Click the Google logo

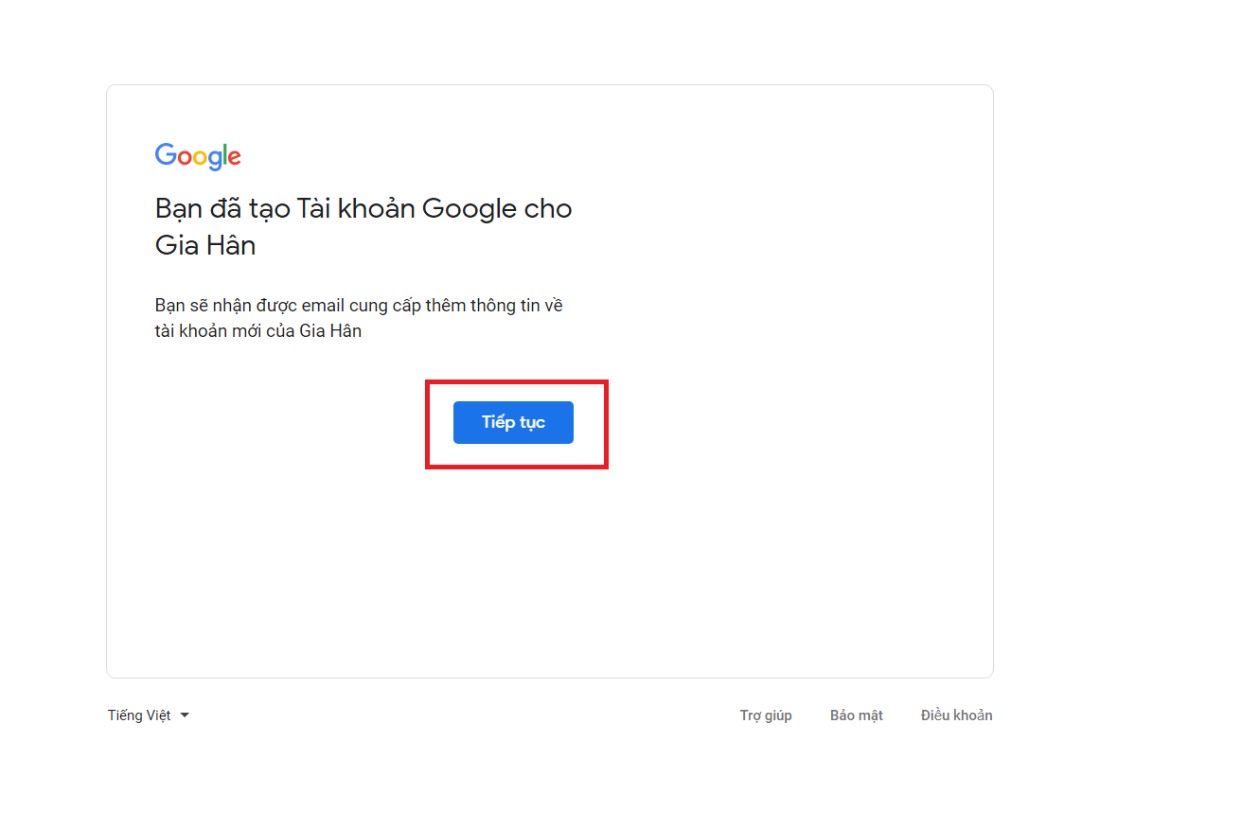click(198, 156)
